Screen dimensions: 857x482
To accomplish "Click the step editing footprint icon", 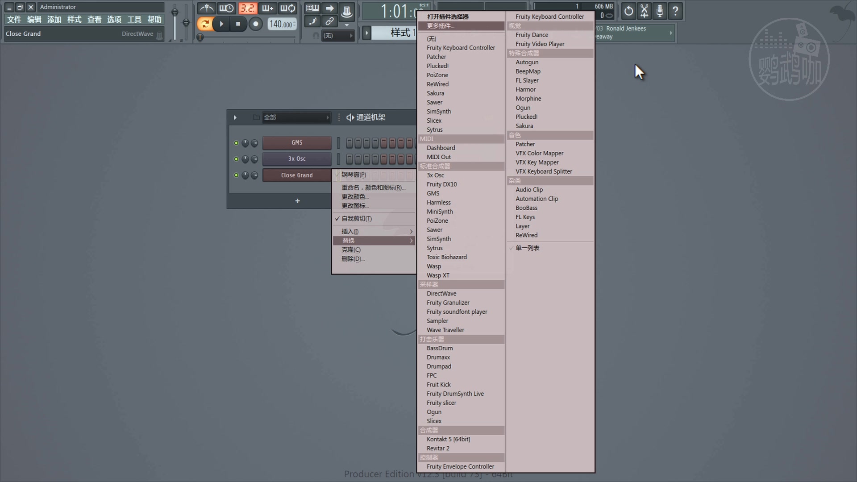I will [312, 21].
